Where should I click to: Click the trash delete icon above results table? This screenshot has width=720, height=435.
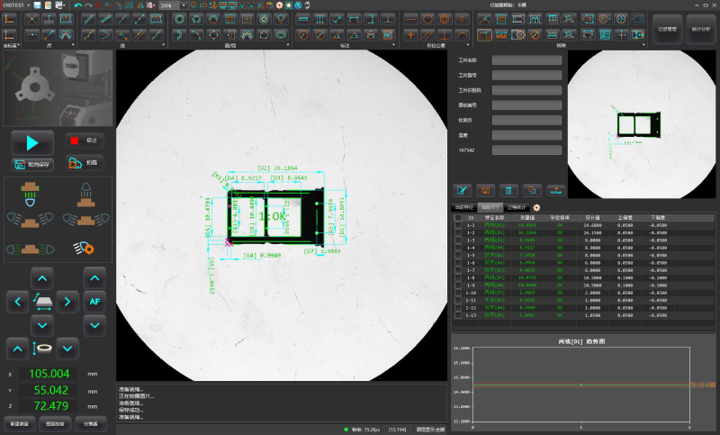click(508, 190)
